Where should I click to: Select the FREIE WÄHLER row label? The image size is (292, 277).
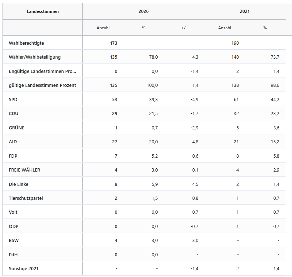click(25, 170)
